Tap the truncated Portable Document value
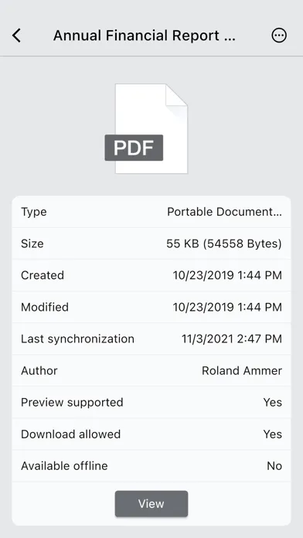303x538 pixels. 224,212
